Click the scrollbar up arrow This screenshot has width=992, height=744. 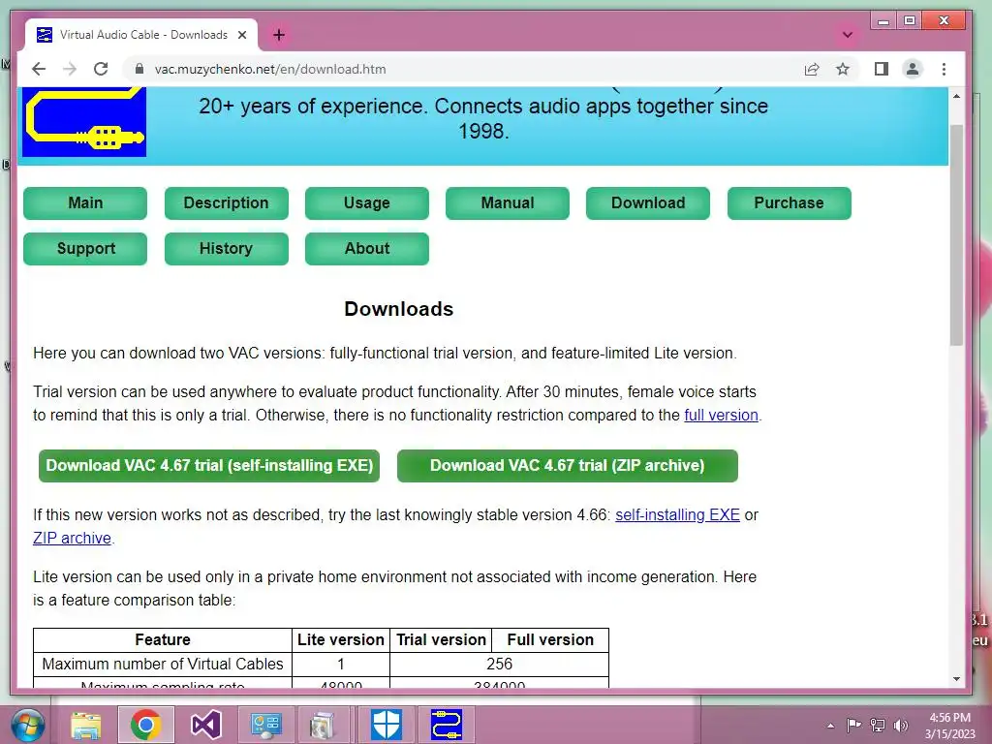pos(956,96)
